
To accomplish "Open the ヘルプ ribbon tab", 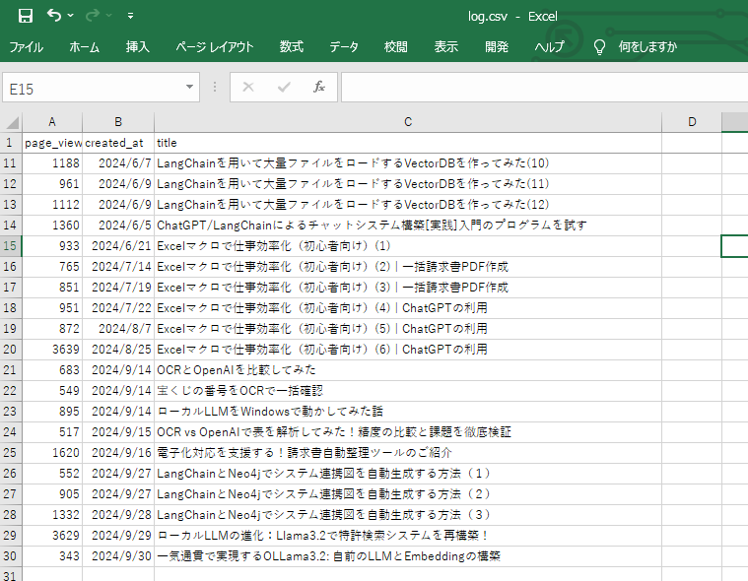I will (549, 46).
